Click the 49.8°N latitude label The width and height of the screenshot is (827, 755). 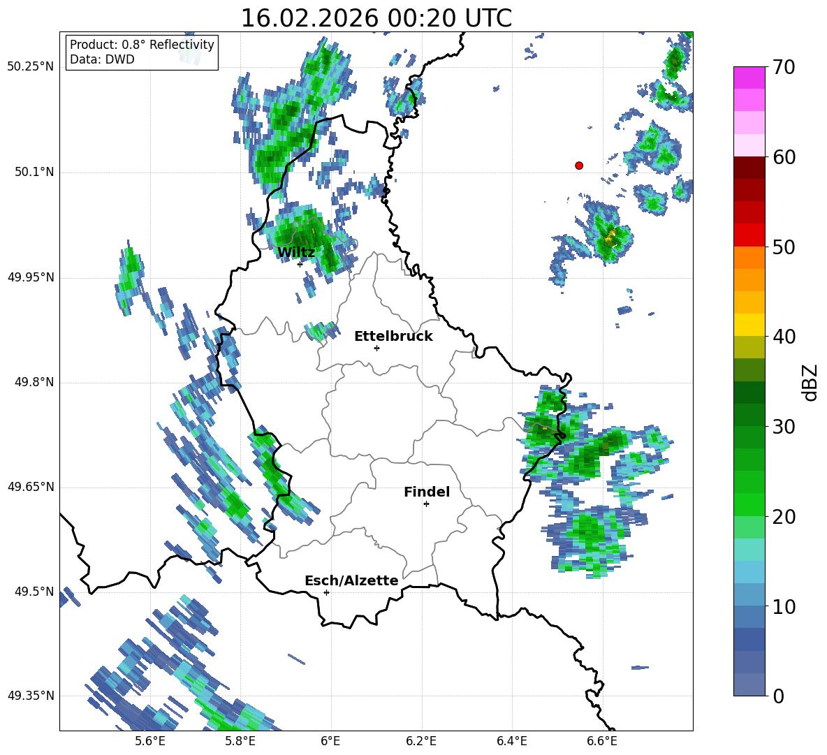tap(34, 382)
